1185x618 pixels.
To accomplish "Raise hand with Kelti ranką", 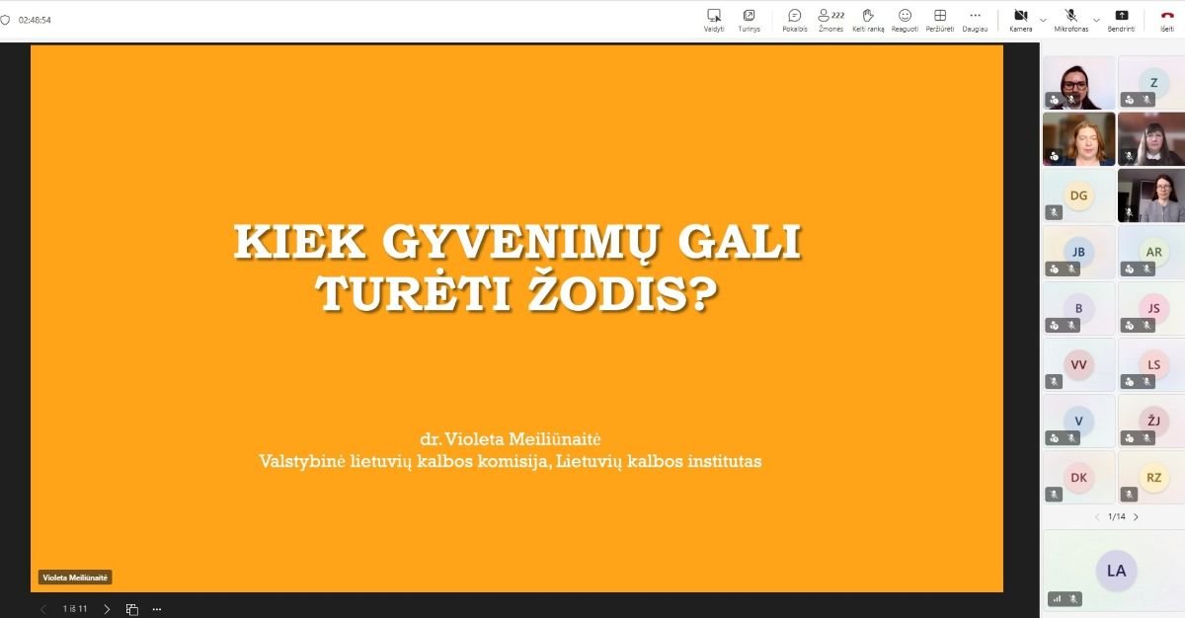I will pos(868,20).
